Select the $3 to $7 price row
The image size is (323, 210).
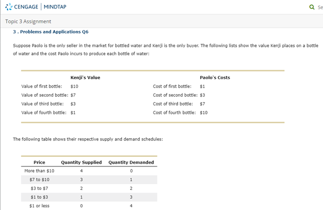(89, 188)
